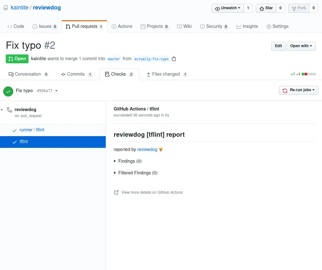Open the Security tab

(x=214, y=27)
